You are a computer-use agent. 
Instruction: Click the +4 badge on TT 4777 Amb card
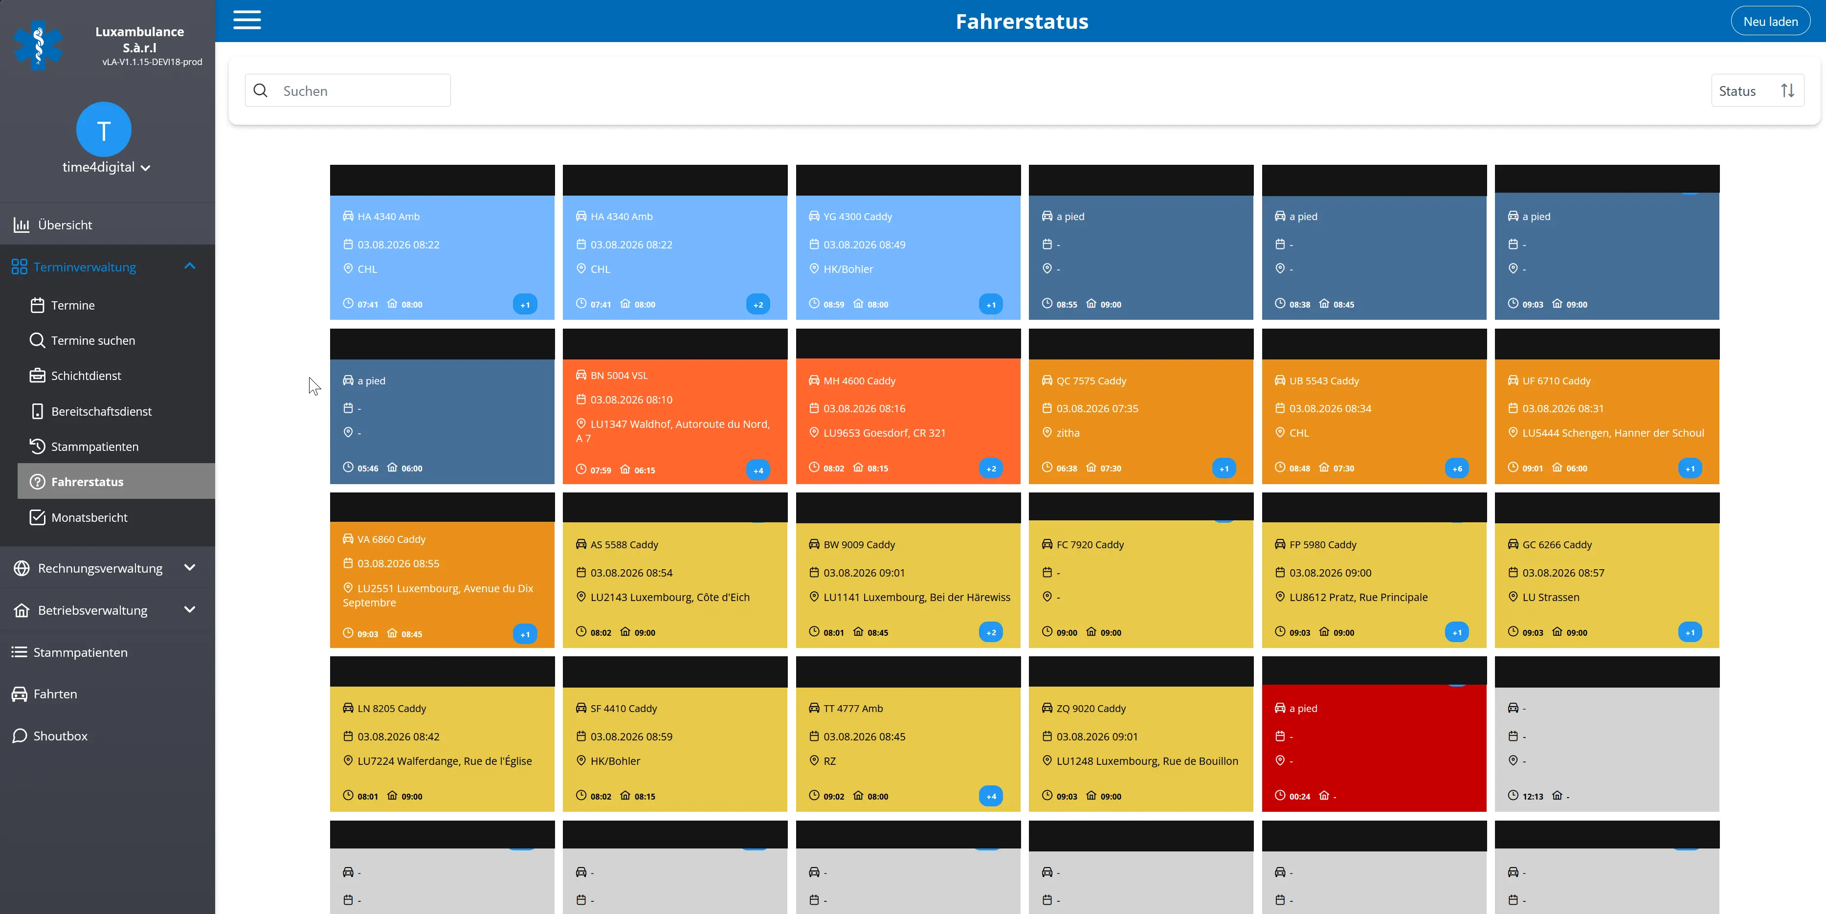tap(991, 796)
